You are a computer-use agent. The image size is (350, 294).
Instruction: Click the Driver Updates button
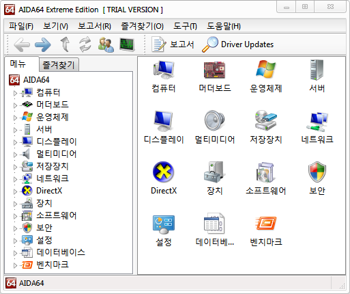(x=238, y=44)
